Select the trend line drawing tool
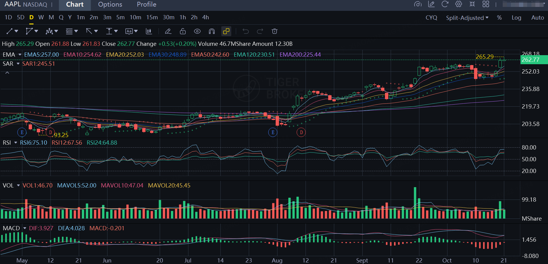The height and width of the screenshot is (264, 548). pos(10,31)
